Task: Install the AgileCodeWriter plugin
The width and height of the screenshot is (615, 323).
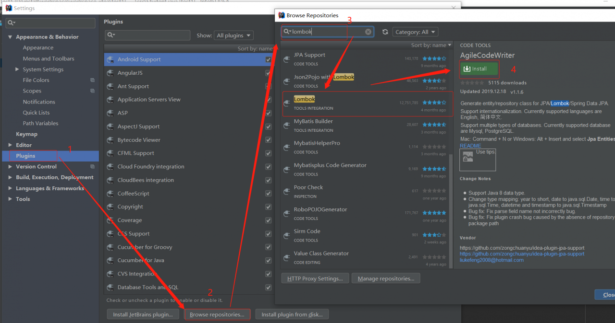Action: coord(479,69)
